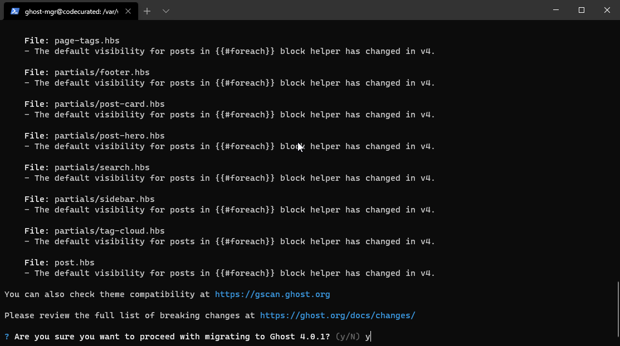Click the vertical scrollbar thumb

(618, 309)
